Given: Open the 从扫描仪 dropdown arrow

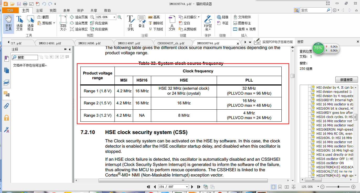Looking at the screenshot, I should (x=199, y=17).
